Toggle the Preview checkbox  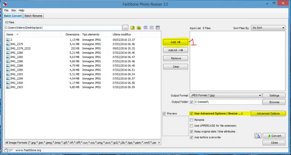tap(164, 113)
